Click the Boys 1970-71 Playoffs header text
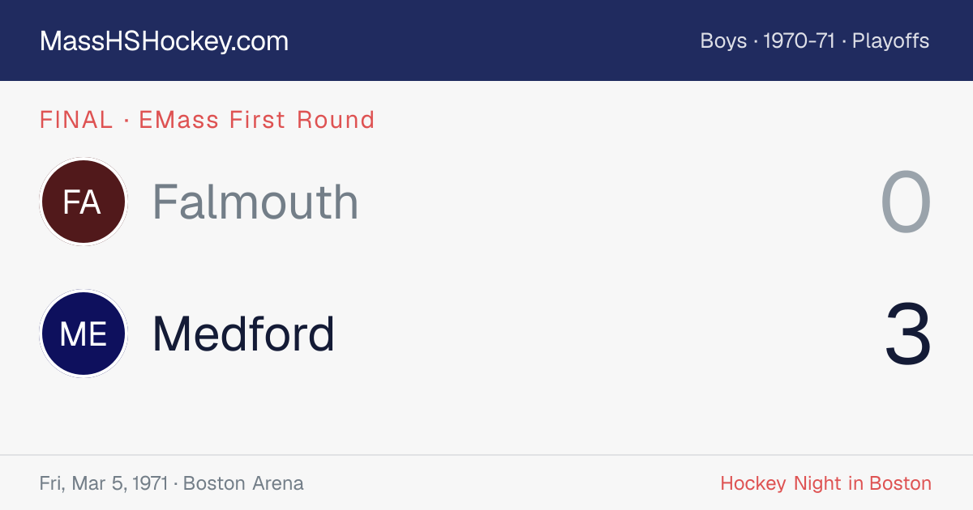 tap(815, 40)
